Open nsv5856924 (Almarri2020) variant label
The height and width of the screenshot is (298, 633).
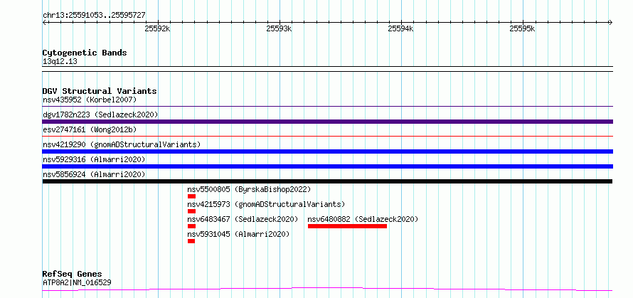pos(94,174)
